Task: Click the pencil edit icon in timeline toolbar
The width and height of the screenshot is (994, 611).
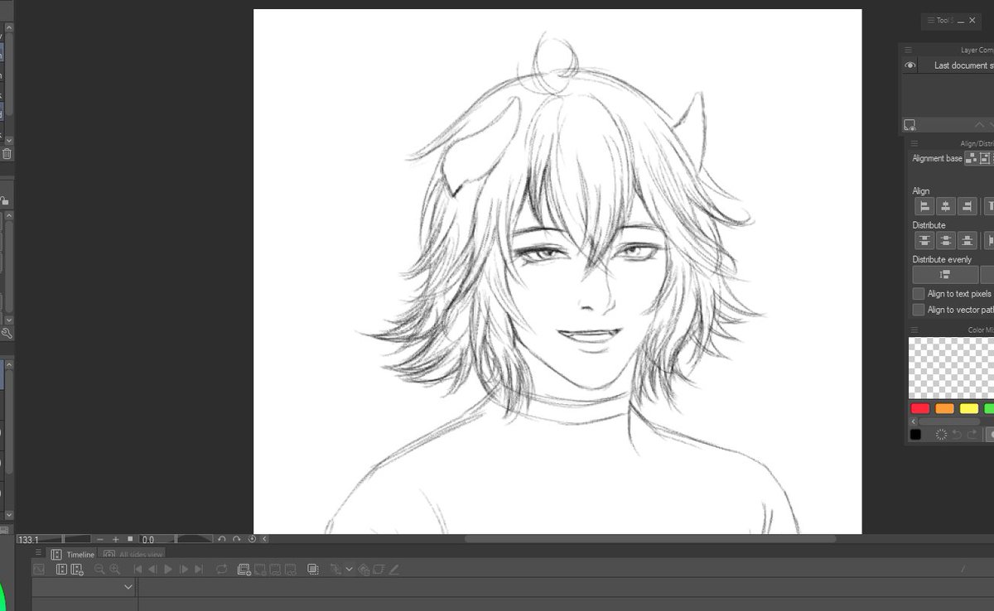Action: click(393, 570)
